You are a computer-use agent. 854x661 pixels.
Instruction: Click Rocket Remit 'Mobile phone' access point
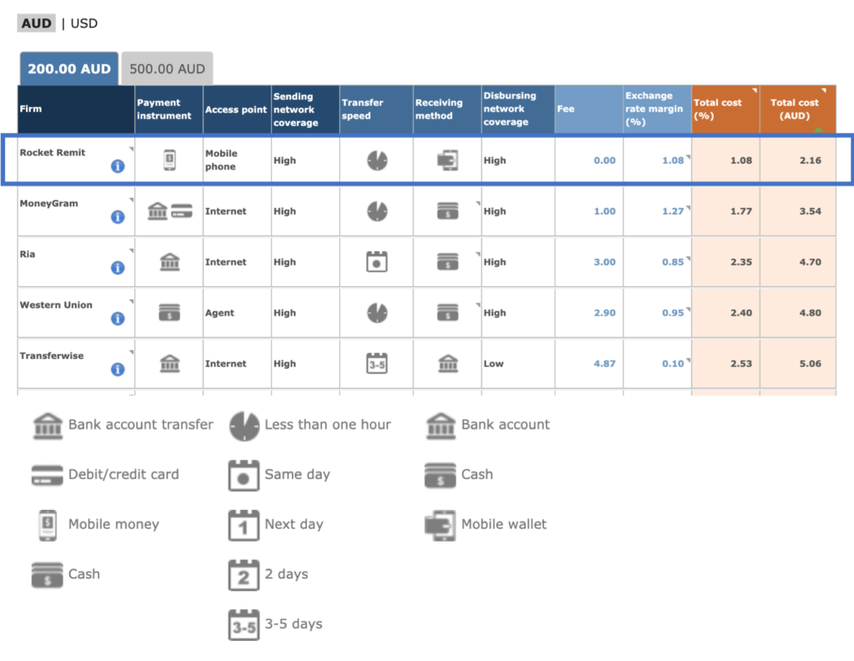pyautogui.click(x=221, y=159)
